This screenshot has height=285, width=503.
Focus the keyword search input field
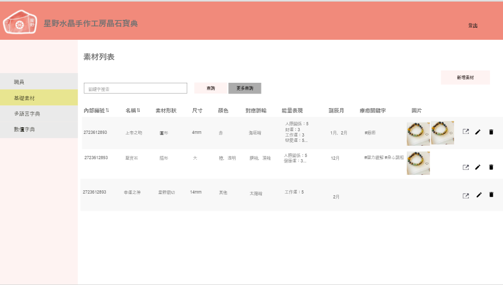(x=135, y=88)
